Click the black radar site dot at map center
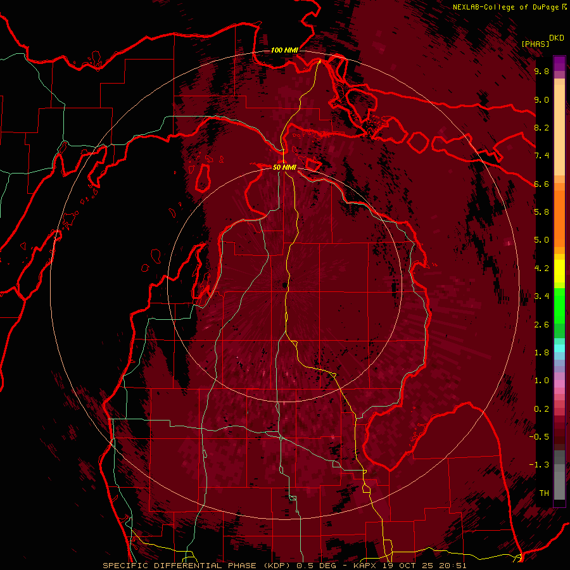Screen dimensions: 570x570 [284, 286]
